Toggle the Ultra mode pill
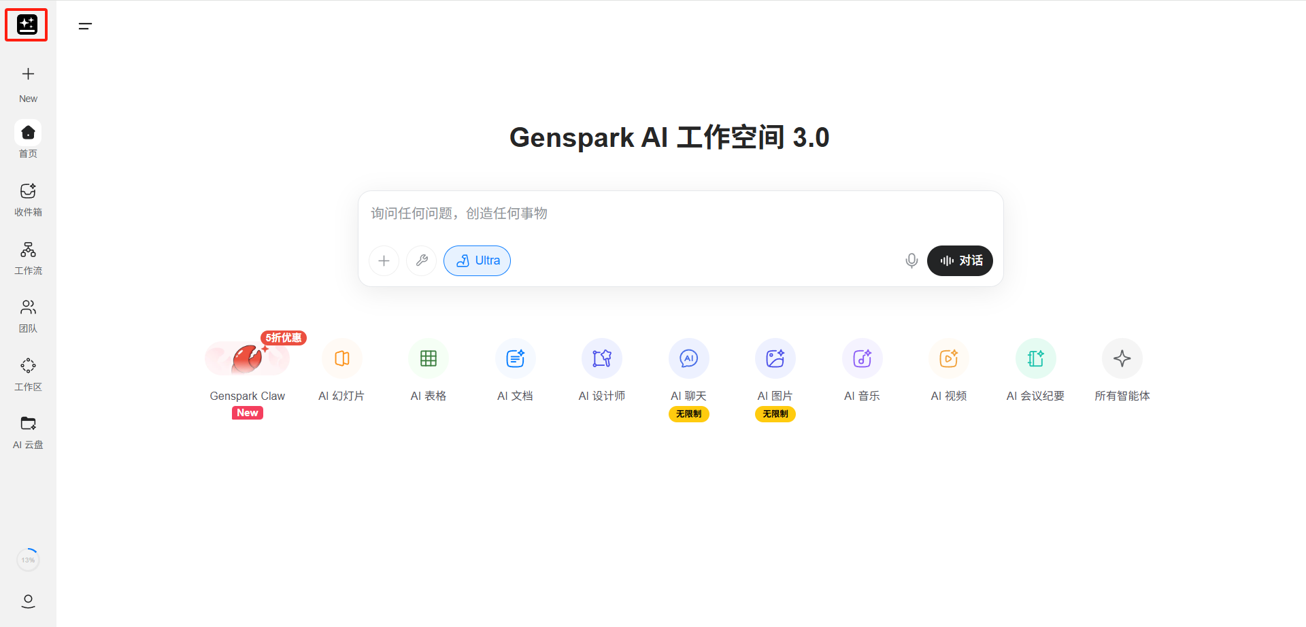The height and width of the screenshot is (627, 1306). point(477,260)
